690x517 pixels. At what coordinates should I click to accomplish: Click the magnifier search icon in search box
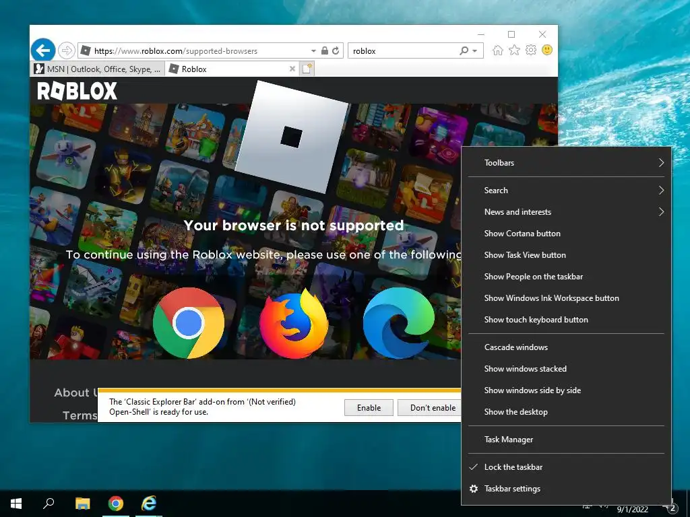tap(464, 50)
